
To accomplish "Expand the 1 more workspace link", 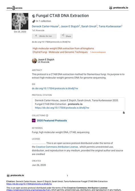I will 98,52.
